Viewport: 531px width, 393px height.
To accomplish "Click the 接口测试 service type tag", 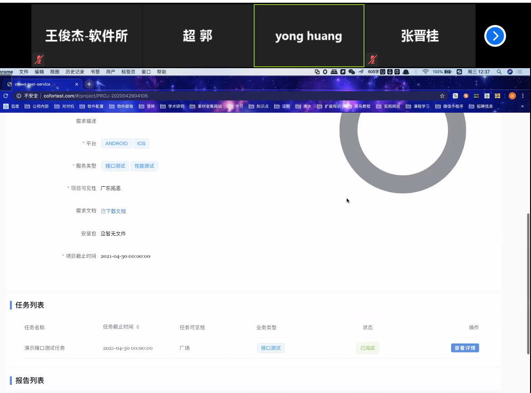I will [115, 166].
